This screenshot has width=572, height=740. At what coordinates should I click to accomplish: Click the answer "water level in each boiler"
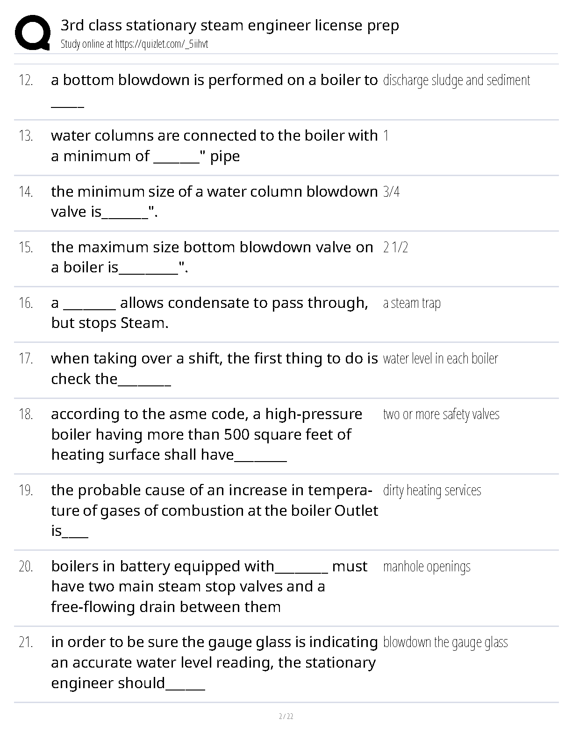[x=440, y=359]
